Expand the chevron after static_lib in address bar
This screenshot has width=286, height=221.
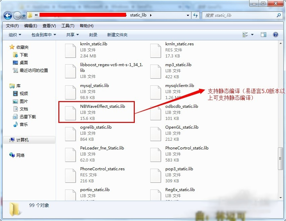(x=151, y=15)
